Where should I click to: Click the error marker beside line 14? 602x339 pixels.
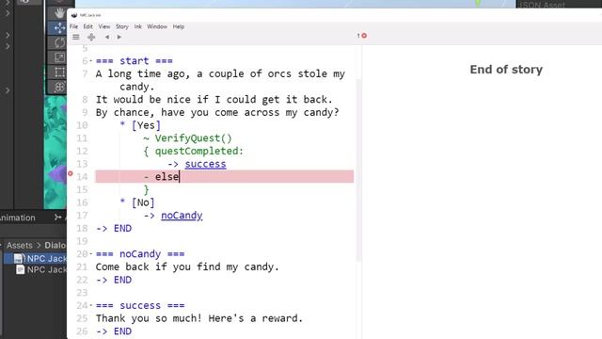pos(71,173)
